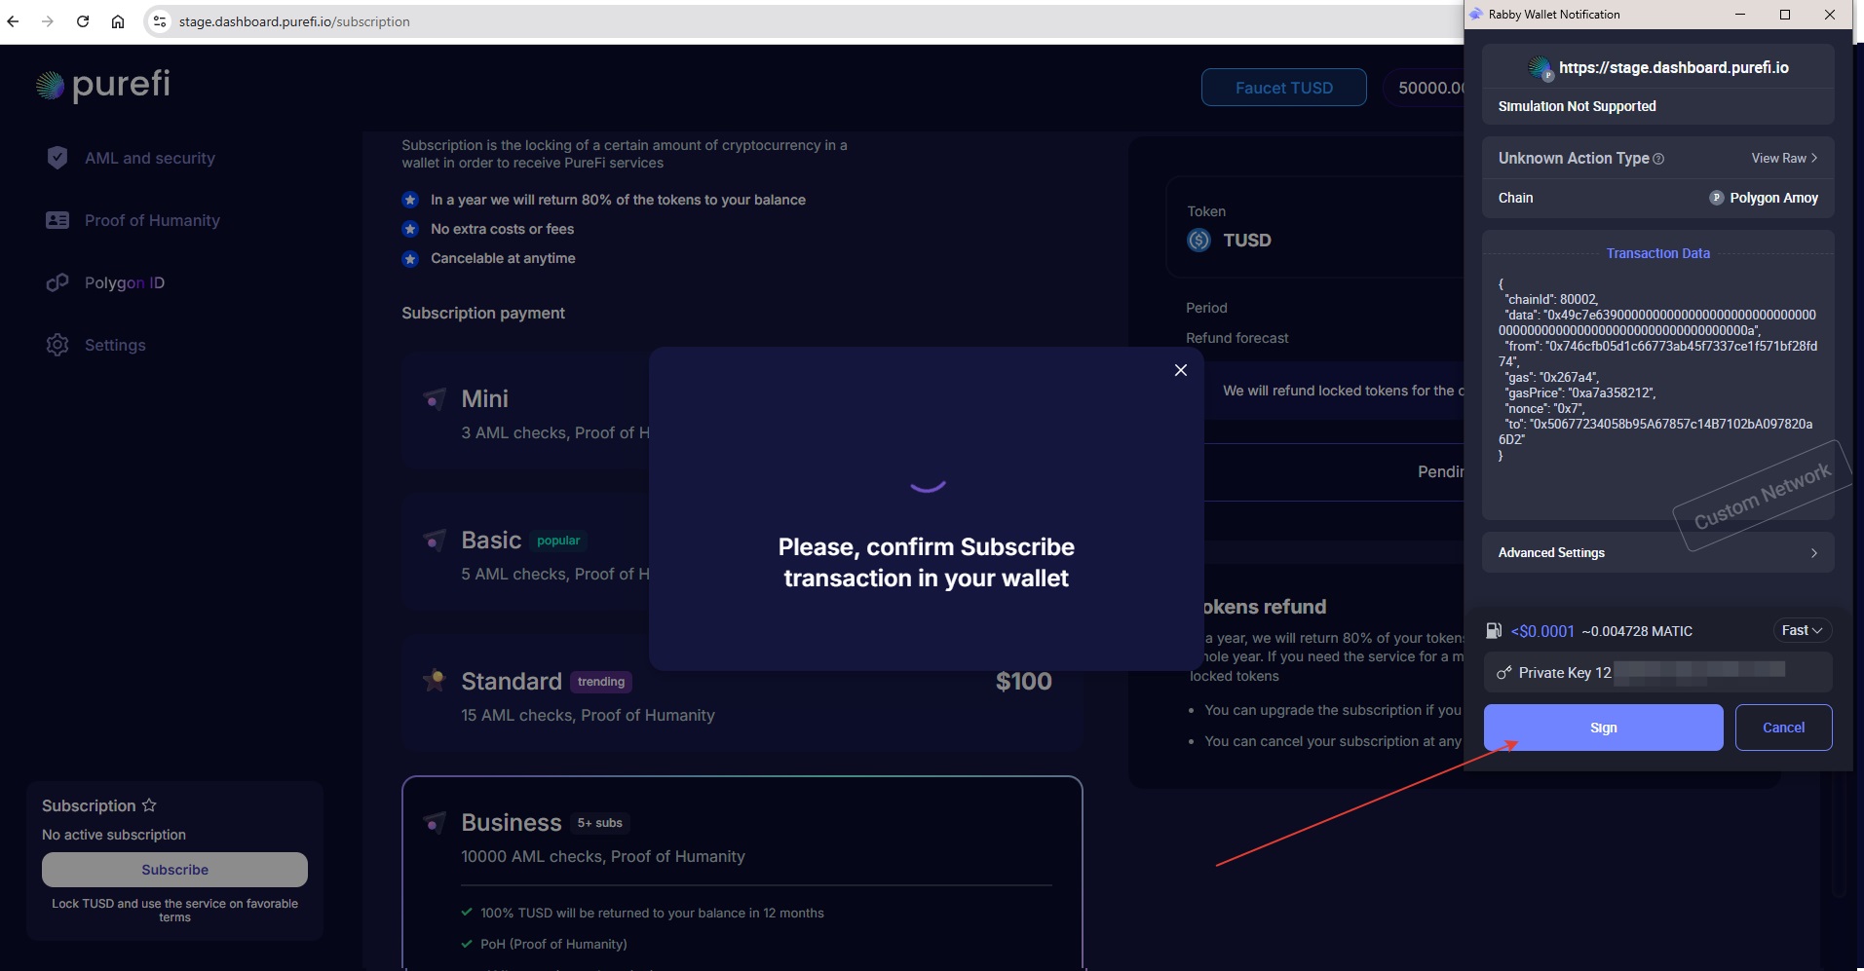This screenshot has width=1864, height=971.
Task: Click the browser home icon
Action: (x=118, y=20)
